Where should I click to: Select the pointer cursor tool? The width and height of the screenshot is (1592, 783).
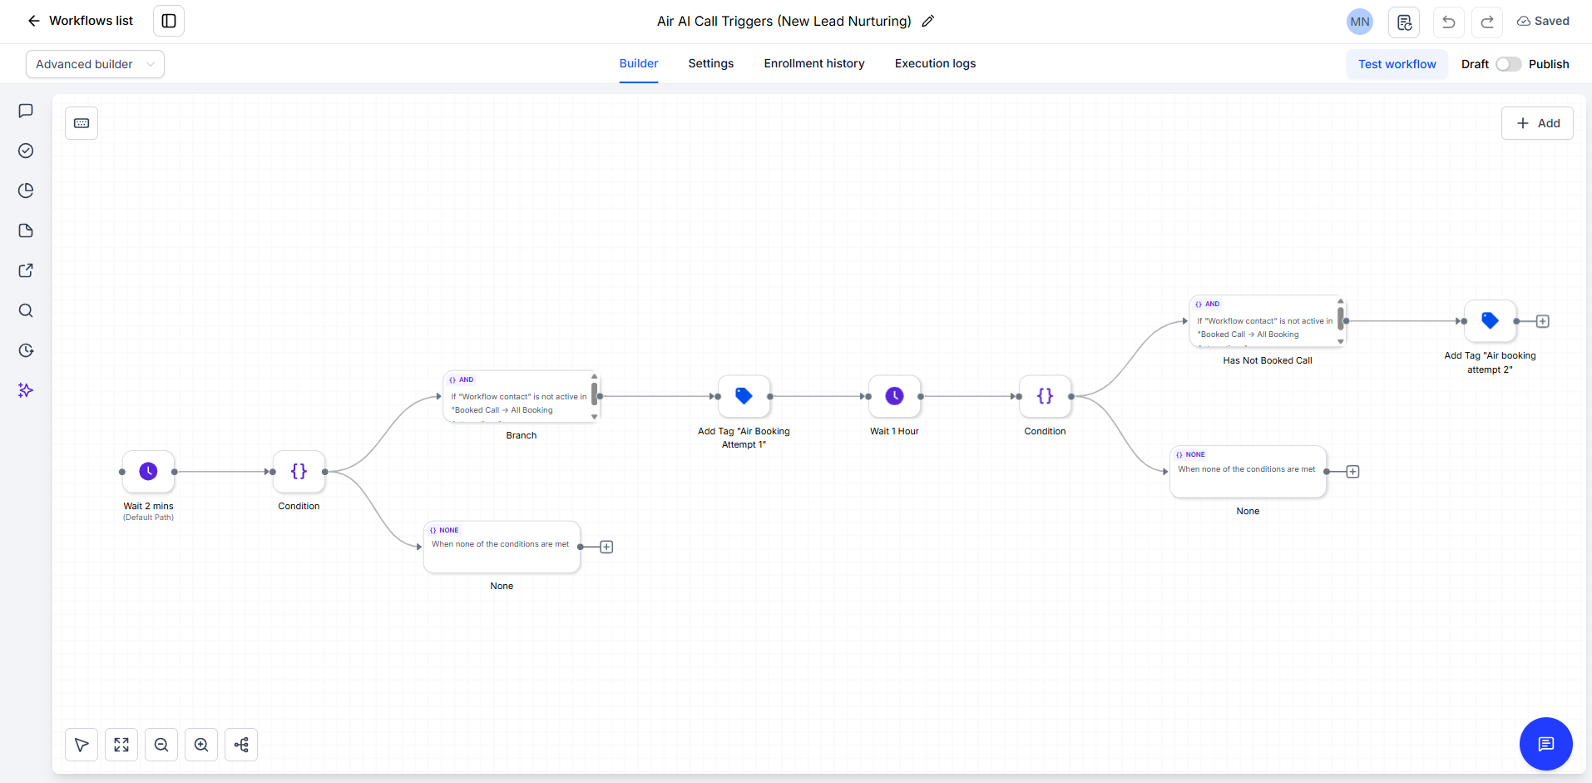[82, 745]
